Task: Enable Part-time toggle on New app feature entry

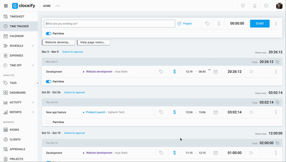Action: pyautogui.click(x=49, y=122)
